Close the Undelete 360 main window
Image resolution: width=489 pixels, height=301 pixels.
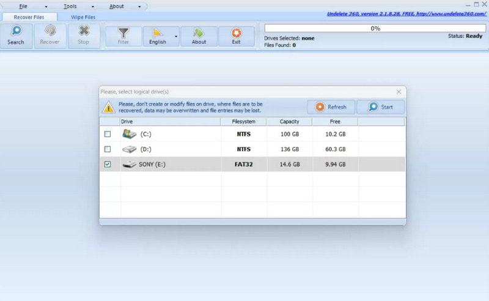[x=485, y=4]
